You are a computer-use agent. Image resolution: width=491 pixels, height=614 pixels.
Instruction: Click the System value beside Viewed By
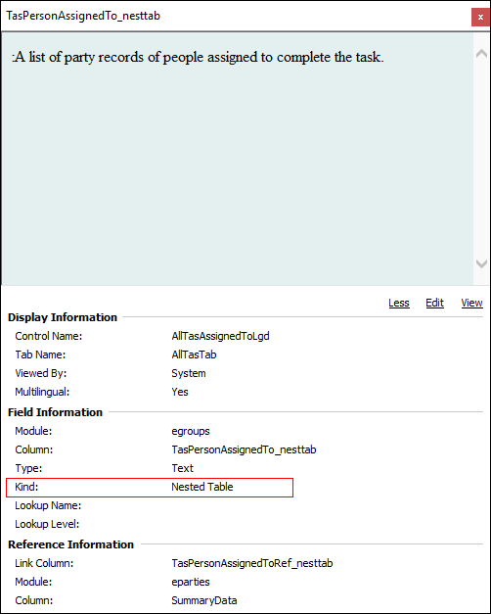click(x=188, y=373)
